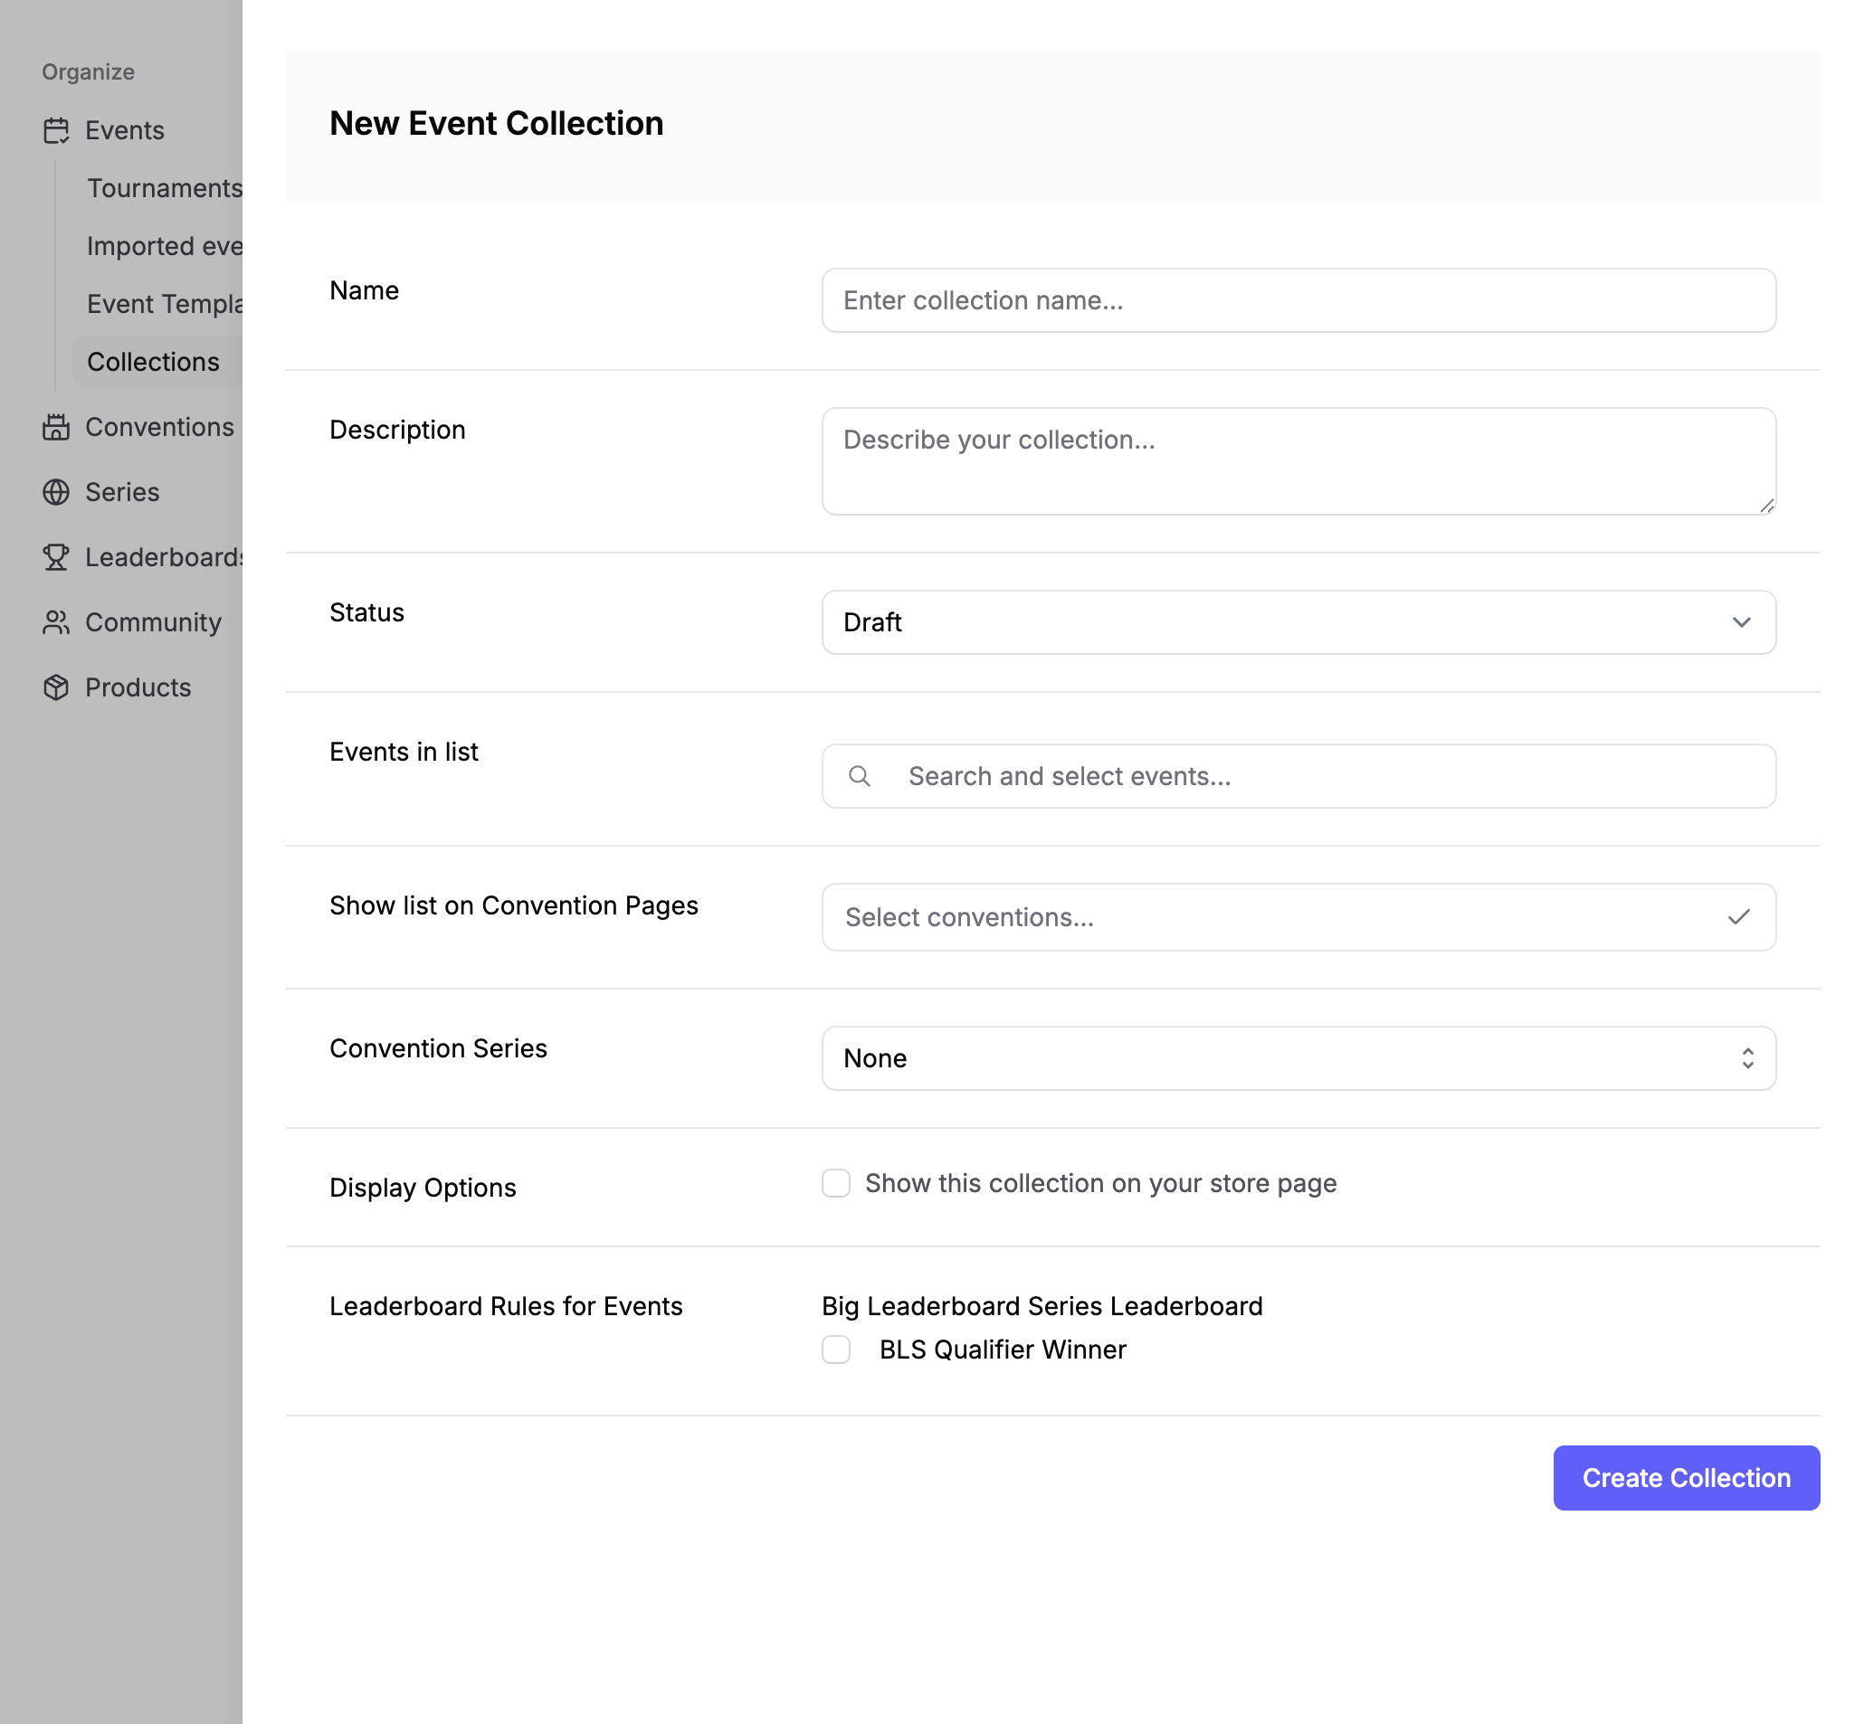Open the Convention Series None selector
Image resolution: width=1855 pixels, height=1724 pixels.
(1298, 1059)
